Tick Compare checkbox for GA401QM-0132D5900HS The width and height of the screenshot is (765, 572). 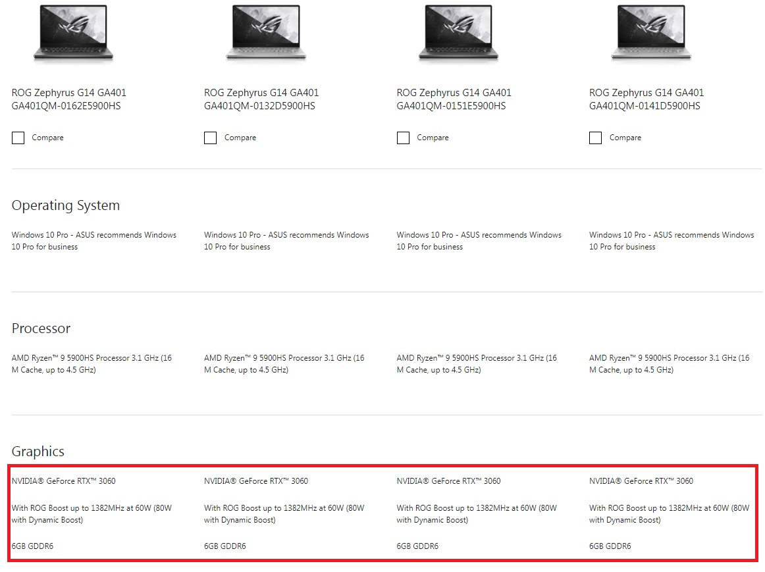[x=210, y=138]
